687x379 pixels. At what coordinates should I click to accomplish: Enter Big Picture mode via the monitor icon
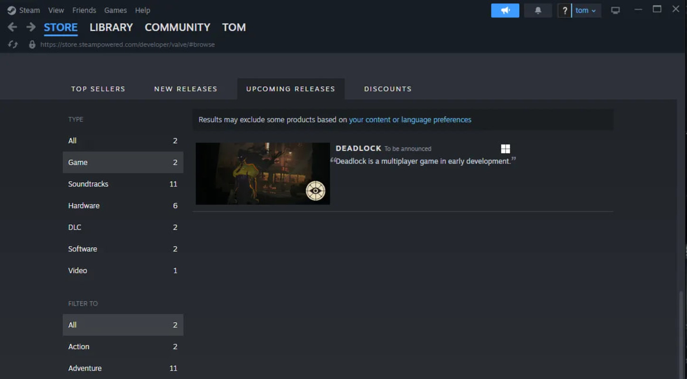615,10
